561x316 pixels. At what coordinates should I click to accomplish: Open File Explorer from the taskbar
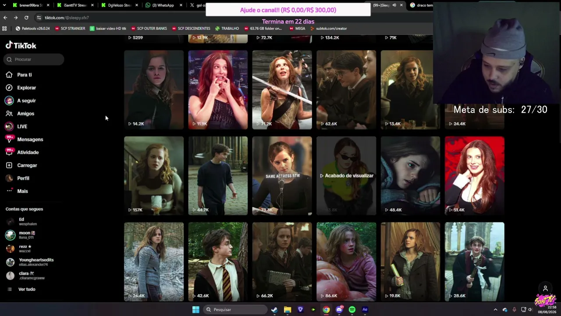[x=288, y=309]
